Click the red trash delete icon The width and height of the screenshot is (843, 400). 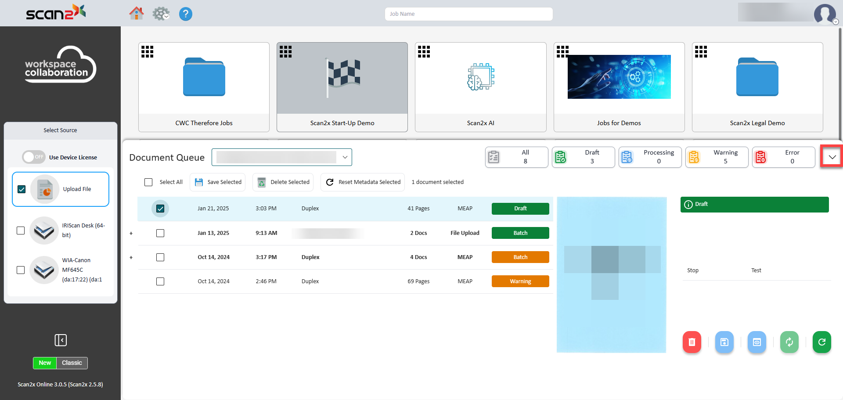pyautogui.click(x=692, y=342)
